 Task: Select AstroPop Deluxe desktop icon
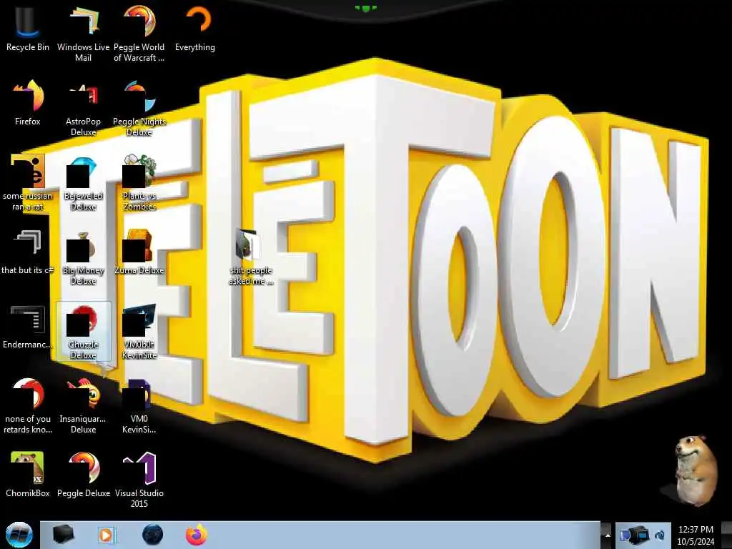83,109
